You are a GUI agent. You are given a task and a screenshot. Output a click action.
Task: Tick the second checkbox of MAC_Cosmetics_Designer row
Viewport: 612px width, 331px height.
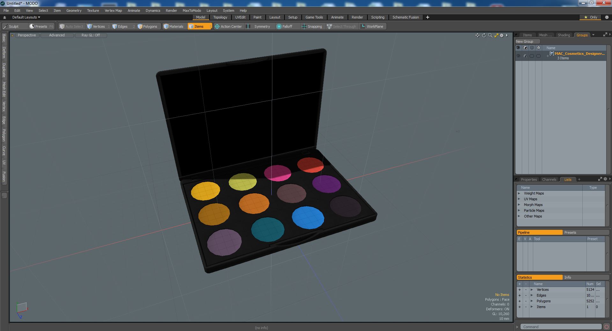pos(538,56)
